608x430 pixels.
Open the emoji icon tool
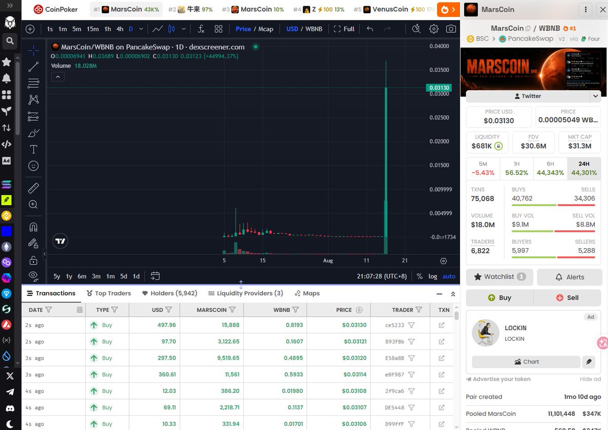(x=33, y=166)
